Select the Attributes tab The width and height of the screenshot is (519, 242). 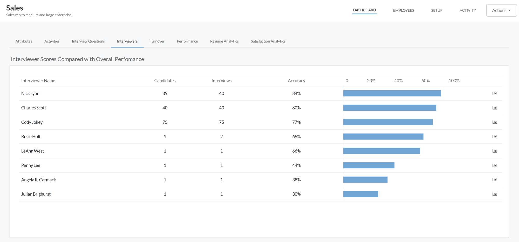(24, 41)
